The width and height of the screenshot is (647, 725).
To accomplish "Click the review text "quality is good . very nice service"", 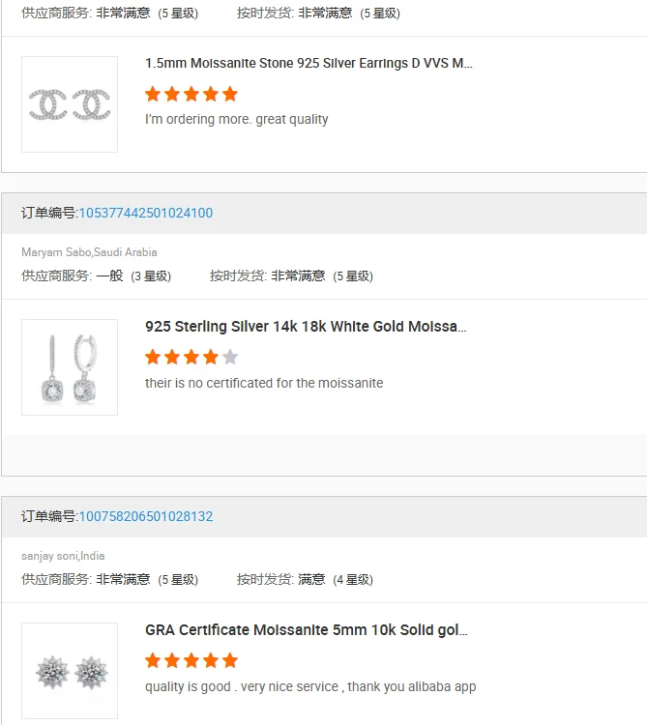I will click(x=310, y=686).
